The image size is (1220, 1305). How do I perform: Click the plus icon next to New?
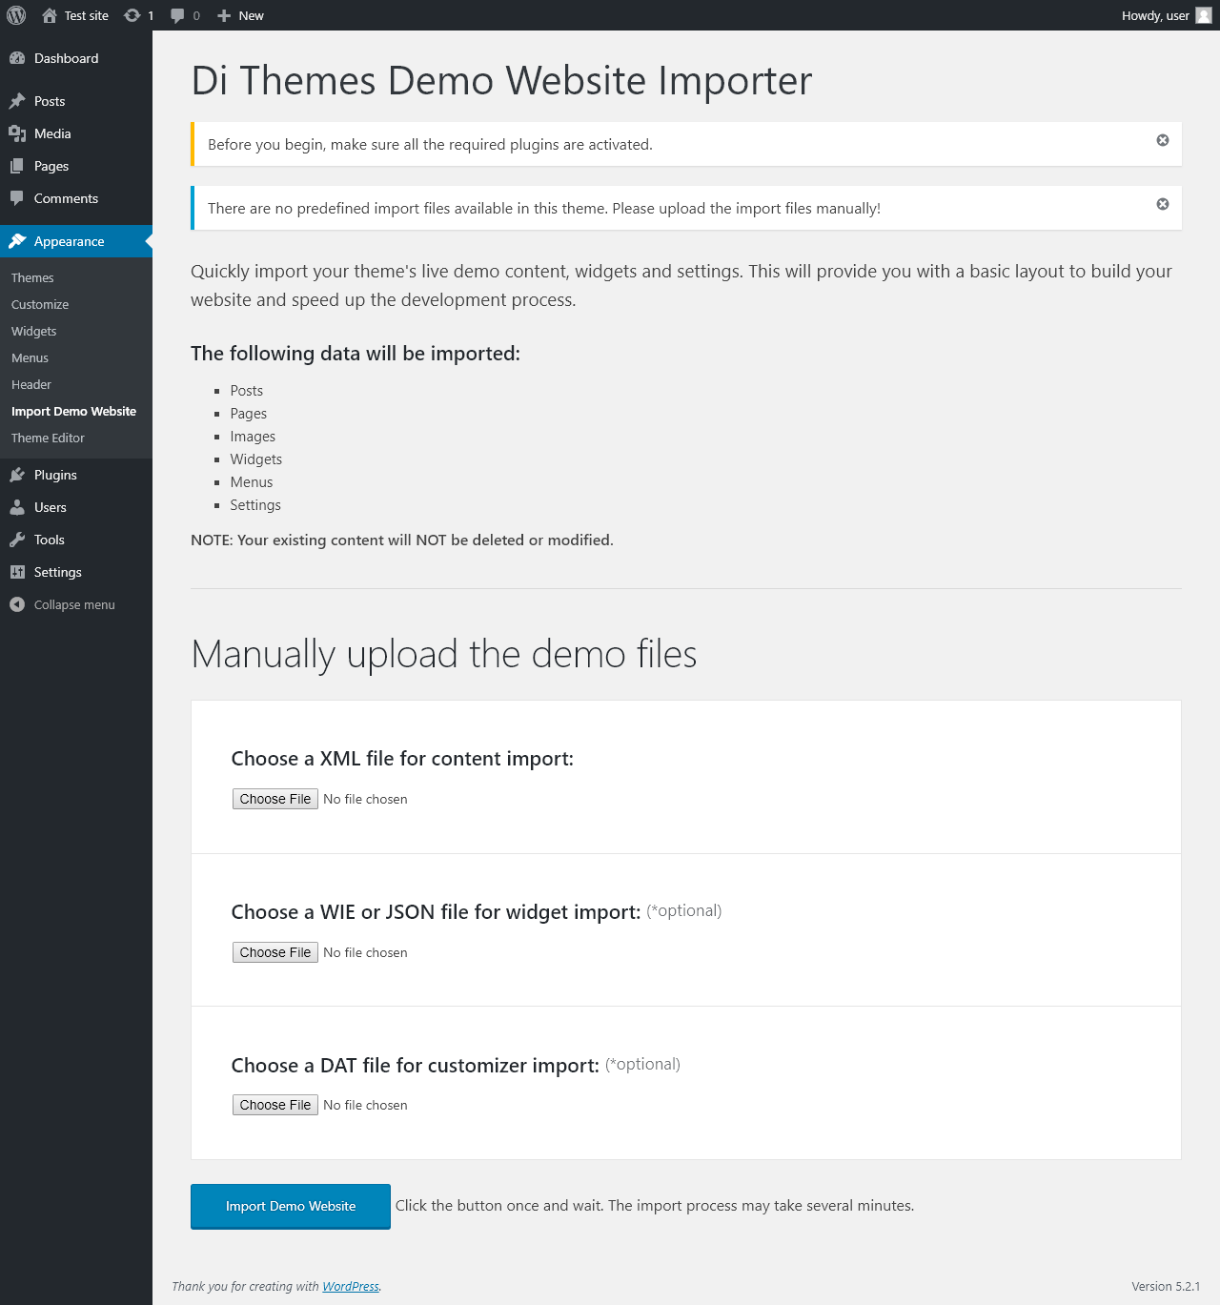(x=224, y=15)
